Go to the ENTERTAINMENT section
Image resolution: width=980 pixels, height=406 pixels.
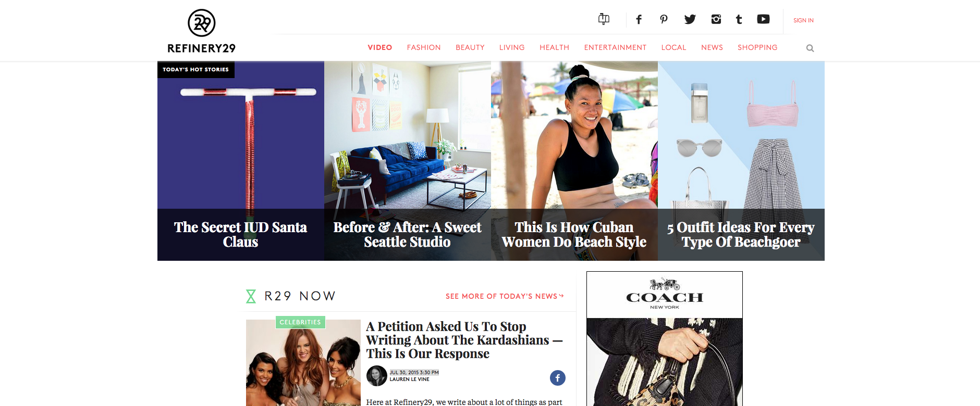click(615, 47)
